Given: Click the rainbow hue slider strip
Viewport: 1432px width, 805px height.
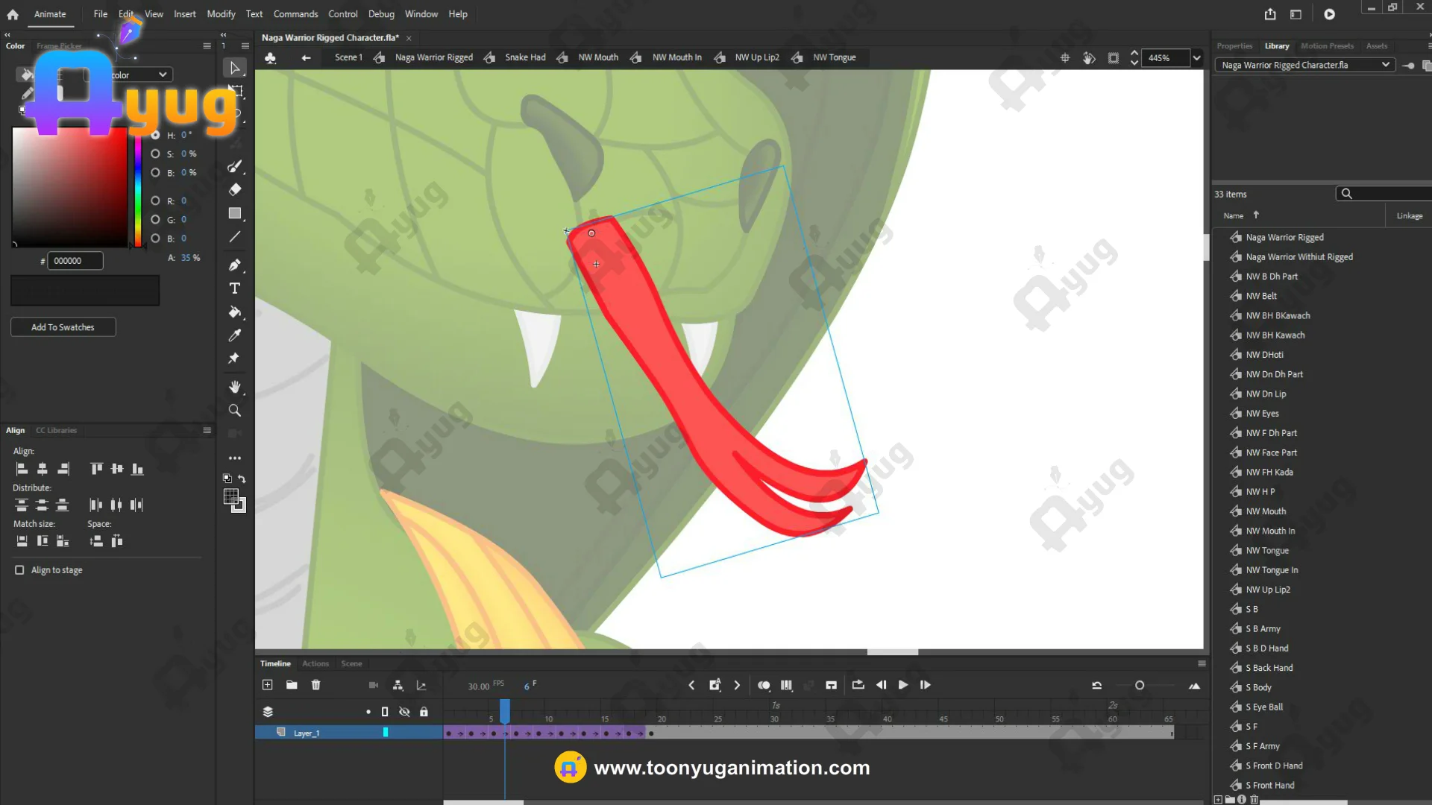Looking at the screenshot, I should 138,190.
